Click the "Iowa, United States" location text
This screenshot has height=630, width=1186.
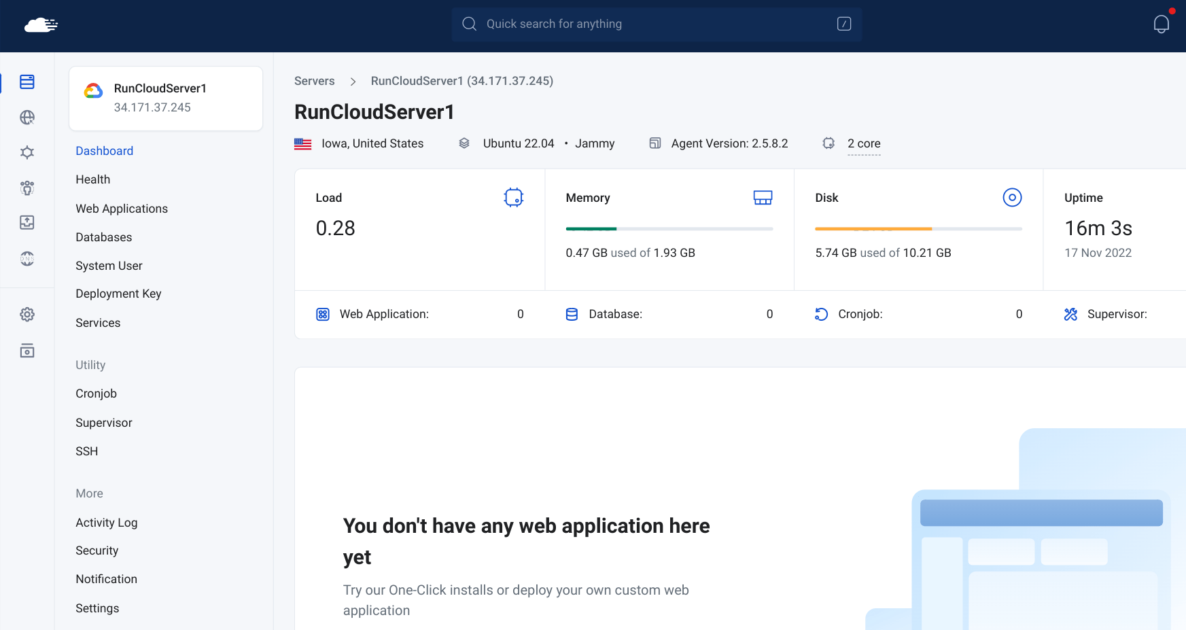coord(372,143)
